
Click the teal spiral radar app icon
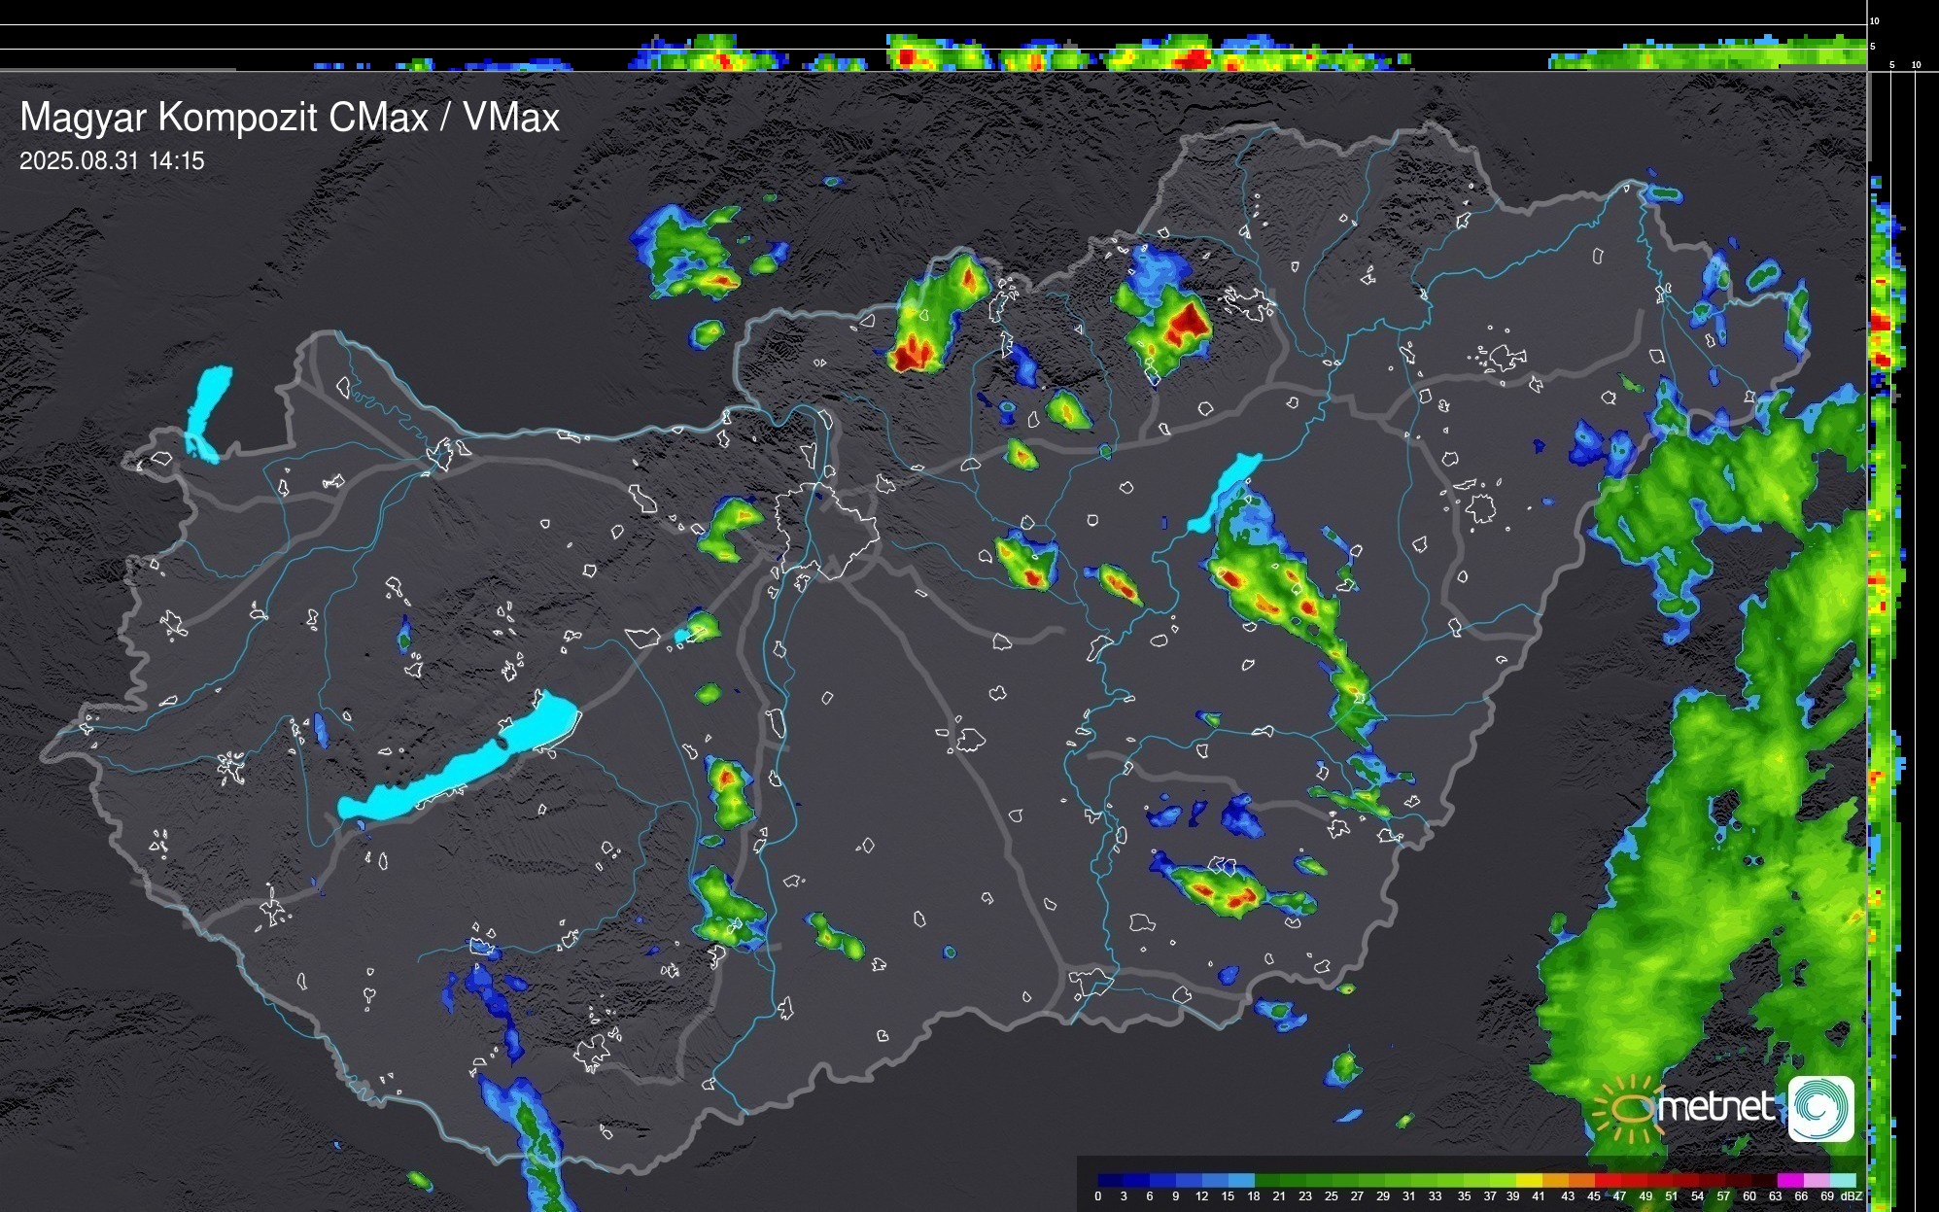click(x=1820, y=1108)
